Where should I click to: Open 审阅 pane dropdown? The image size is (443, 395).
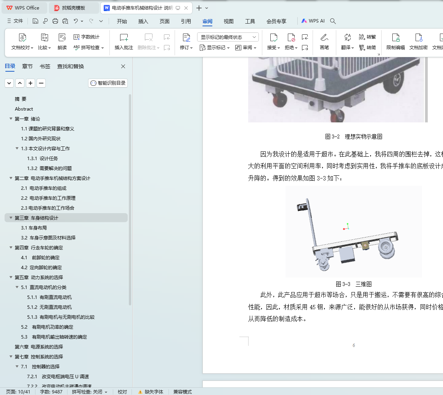[x=246, y=47]
